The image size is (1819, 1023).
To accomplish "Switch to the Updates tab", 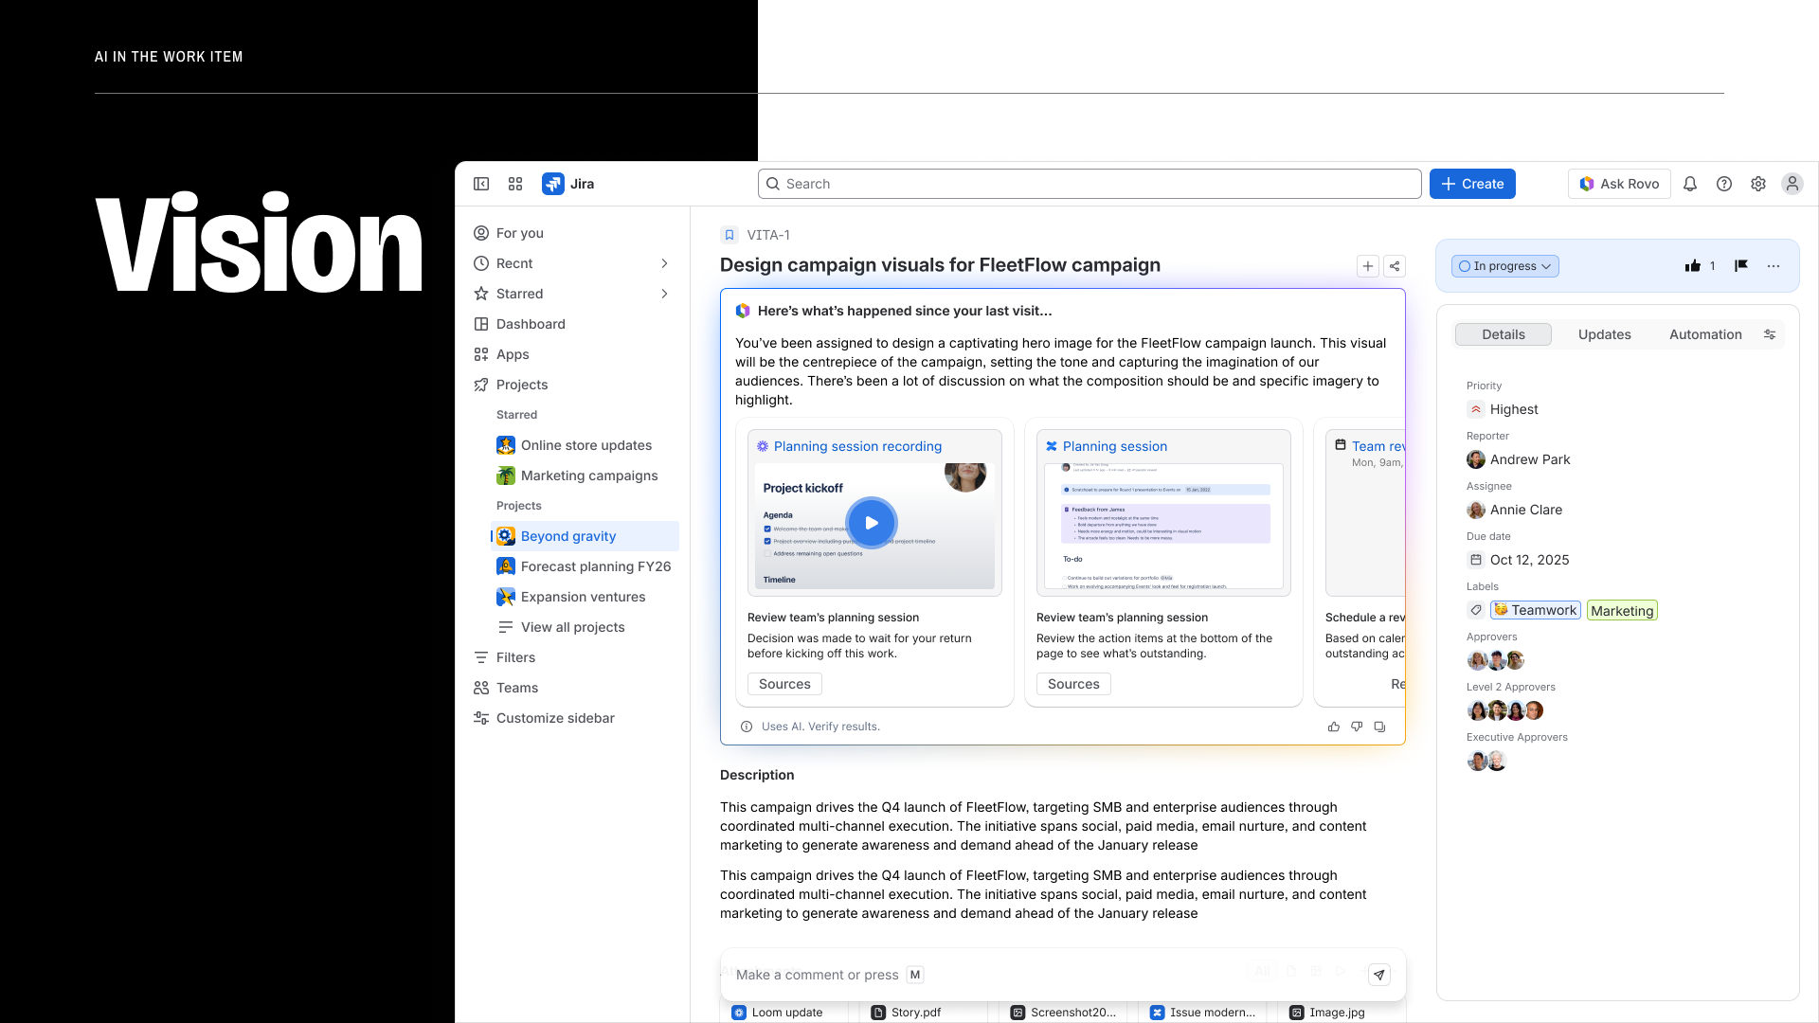I will tap(1605, 334).
